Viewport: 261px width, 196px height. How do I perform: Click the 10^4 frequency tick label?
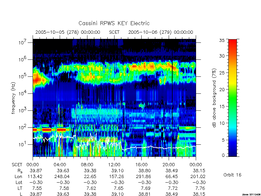coord(23,93)
